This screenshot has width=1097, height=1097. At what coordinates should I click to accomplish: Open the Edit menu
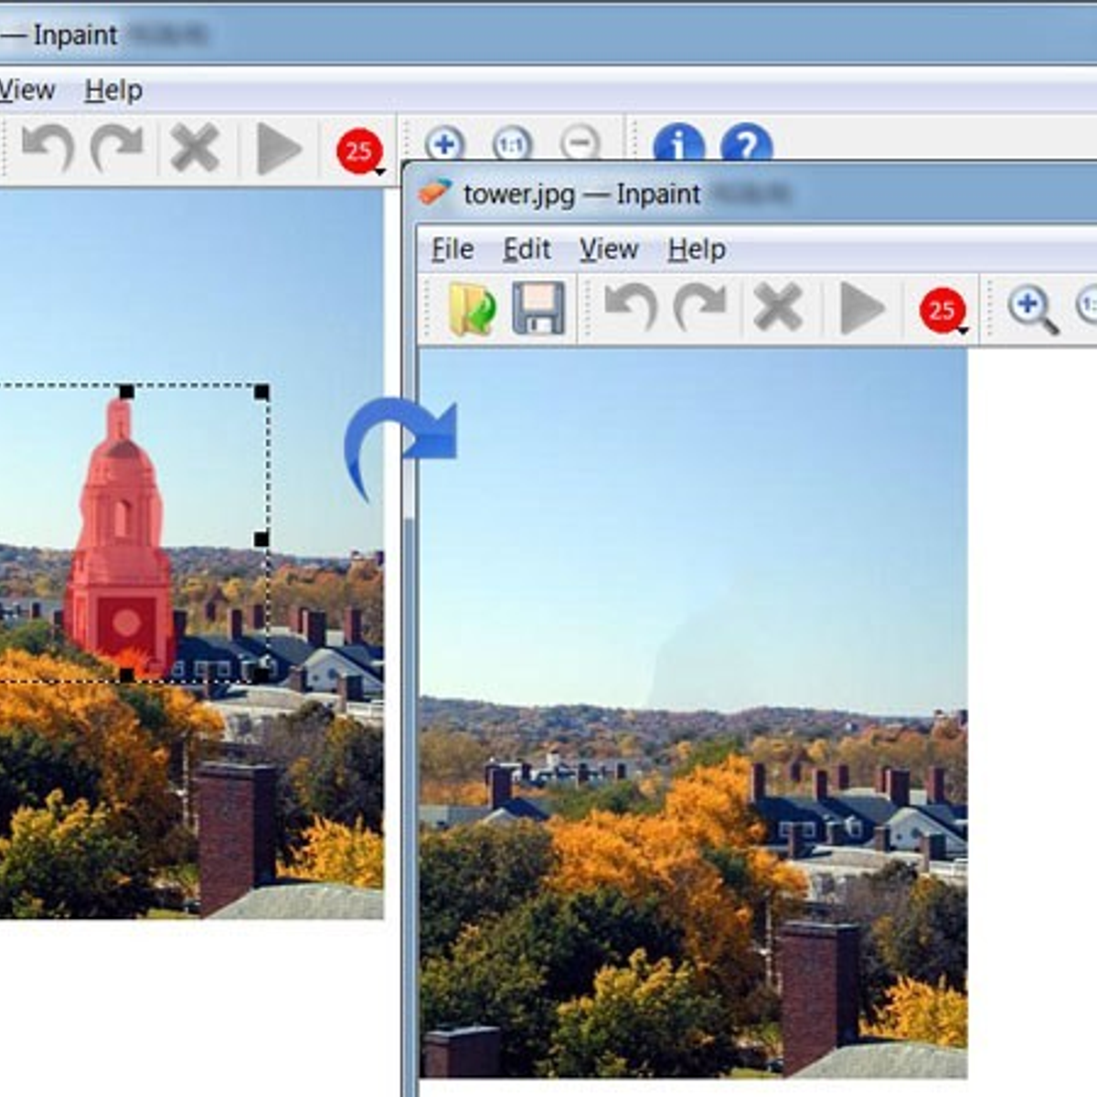coord(527,250)
